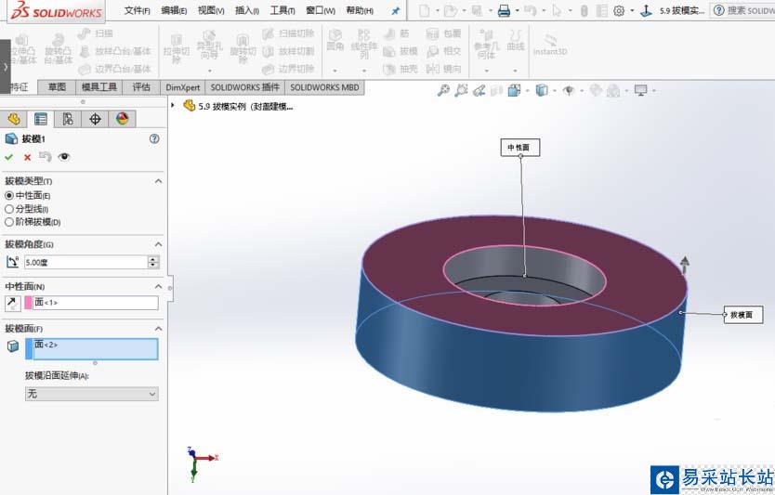Click the draft angle 5.00度 field
The height and width of the screenshot is (495, 775).
pyautogui.click(x=86, y=262)
